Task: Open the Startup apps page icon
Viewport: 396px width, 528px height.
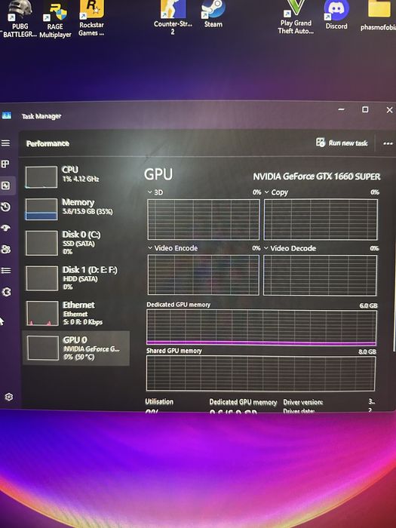Action: point(6,228)
